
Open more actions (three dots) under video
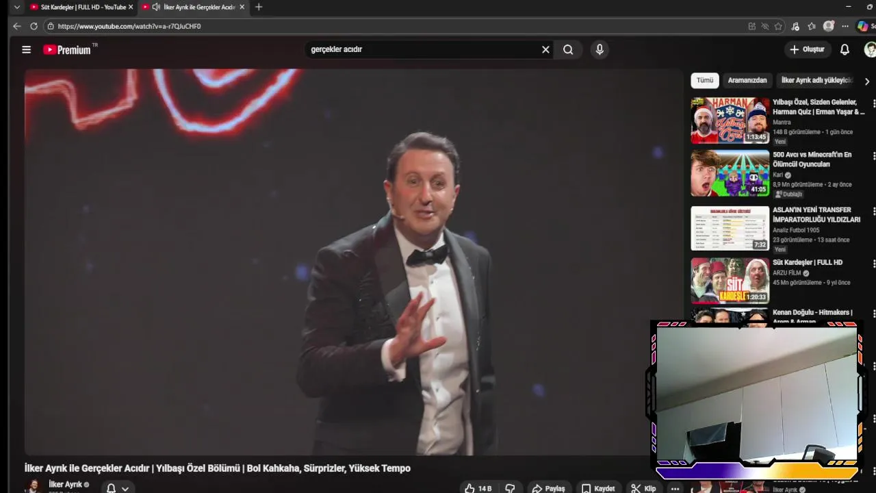pos(675,489)
